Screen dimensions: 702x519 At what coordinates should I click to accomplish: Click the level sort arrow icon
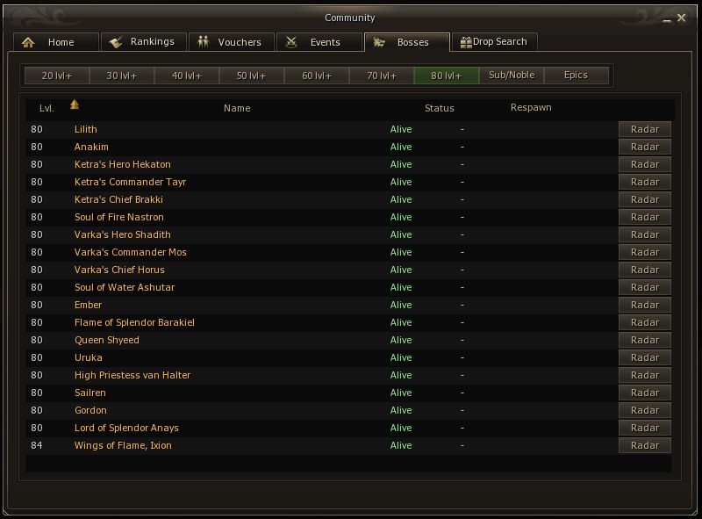pos(75,105)
